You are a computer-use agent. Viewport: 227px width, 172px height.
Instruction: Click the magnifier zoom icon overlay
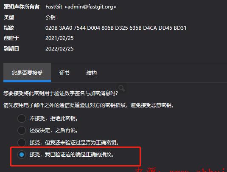pyautogui.click(x=121, y=88)
